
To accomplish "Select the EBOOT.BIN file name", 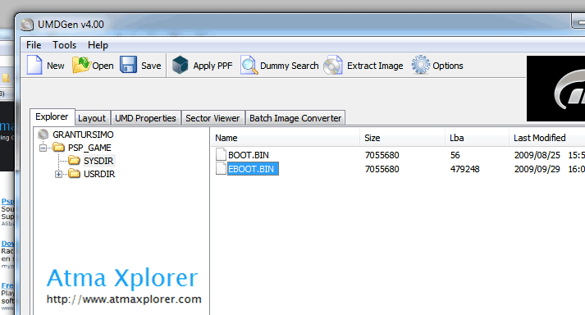I will coord(253,169).
